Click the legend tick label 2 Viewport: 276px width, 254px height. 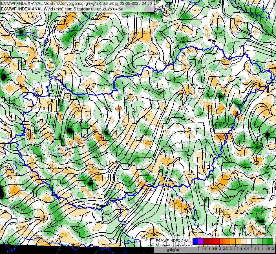pyautogui.click(x=273, y=249)
